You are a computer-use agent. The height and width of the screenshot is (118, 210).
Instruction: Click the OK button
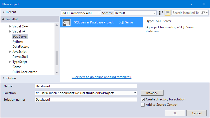tap(175, 113)
